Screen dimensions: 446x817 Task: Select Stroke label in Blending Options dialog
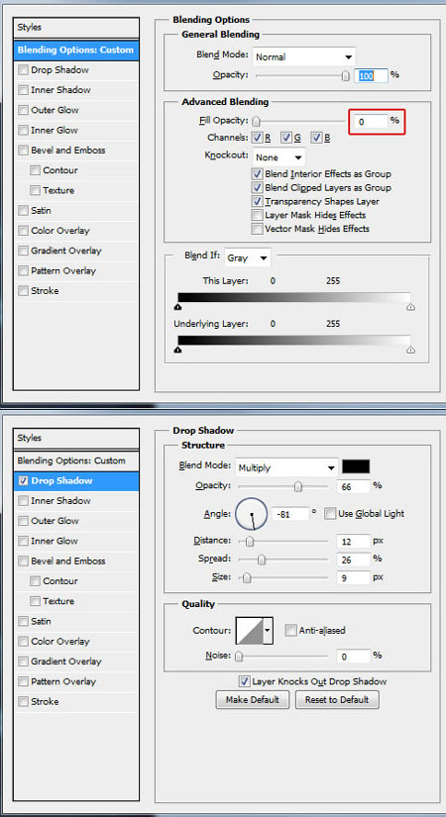pyautogui.click(x=45, y=291)
